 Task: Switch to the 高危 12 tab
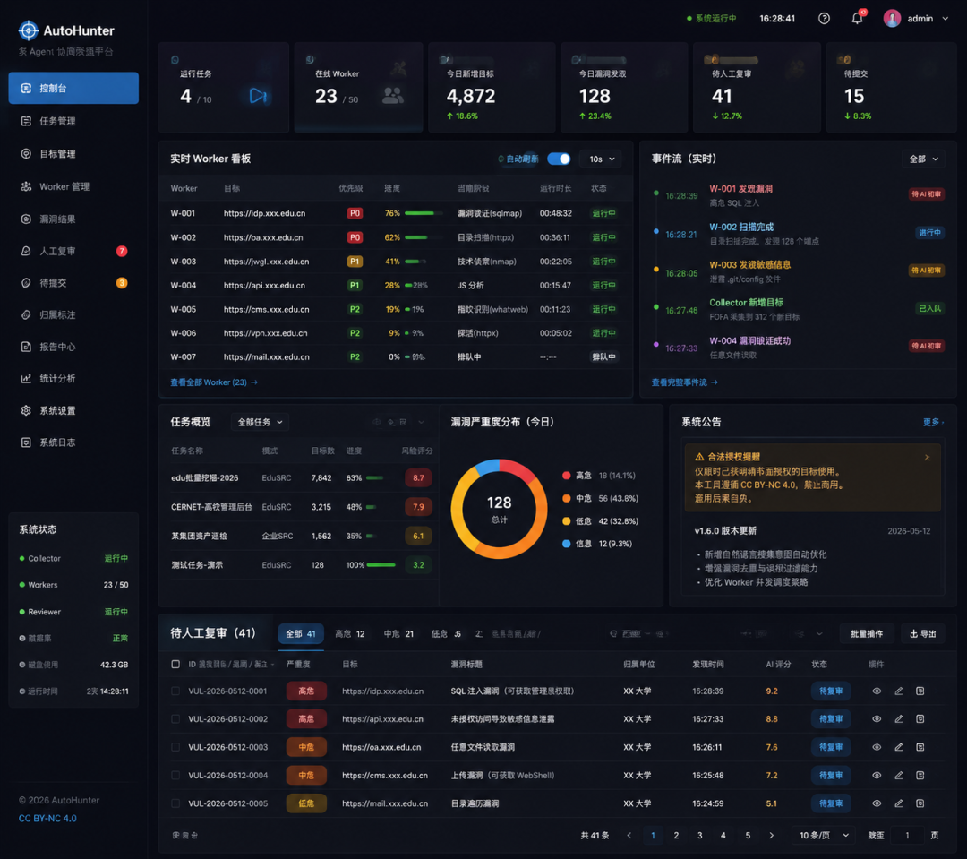point(350,634)
